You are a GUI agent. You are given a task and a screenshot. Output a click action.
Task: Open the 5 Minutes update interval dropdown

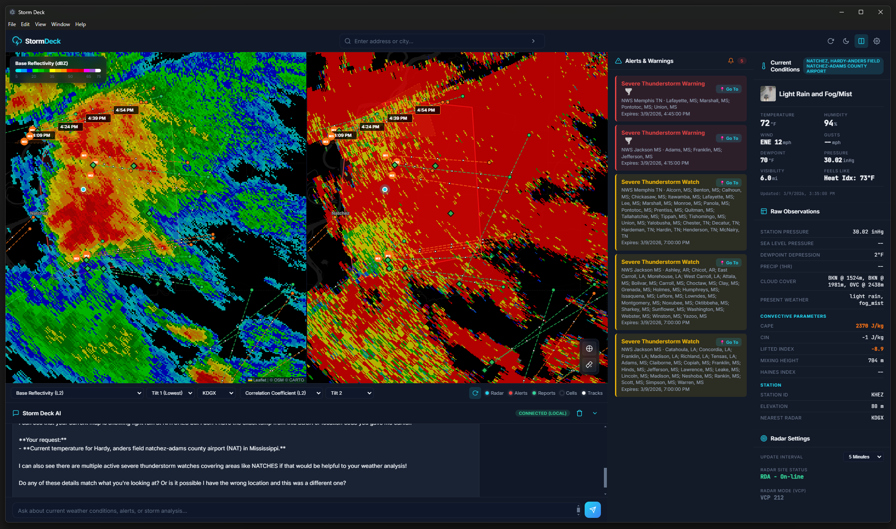(863, 456)
